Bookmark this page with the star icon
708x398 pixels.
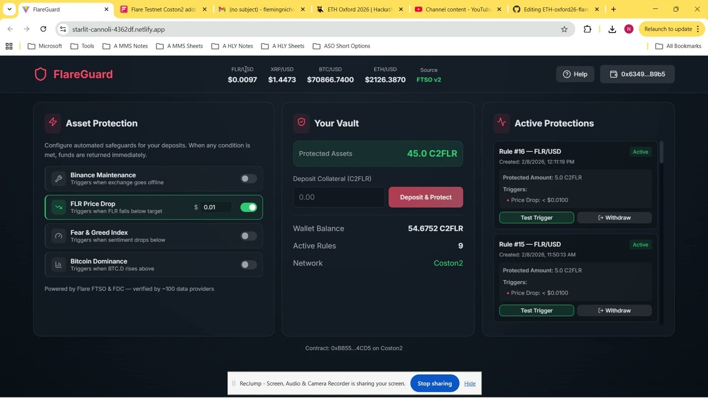564,29
